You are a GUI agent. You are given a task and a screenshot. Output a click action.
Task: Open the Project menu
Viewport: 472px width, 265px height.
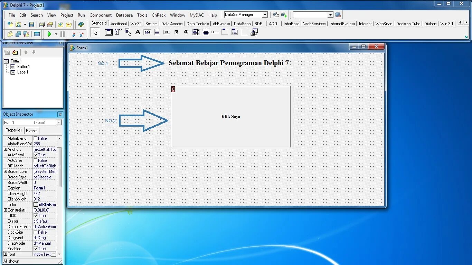pyautogui.click(x=67, y=15)
